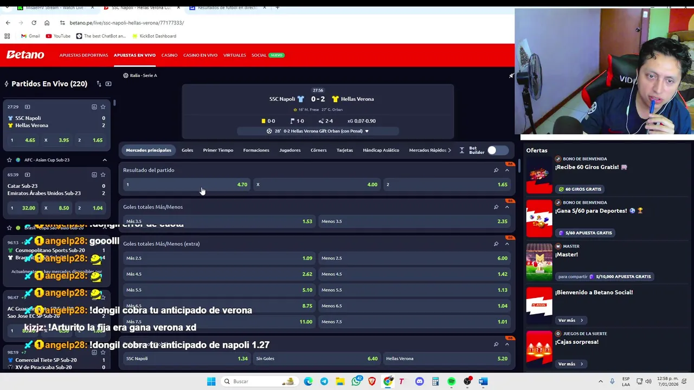
Task: Click the address bar URL
Action: click(126, 23)
